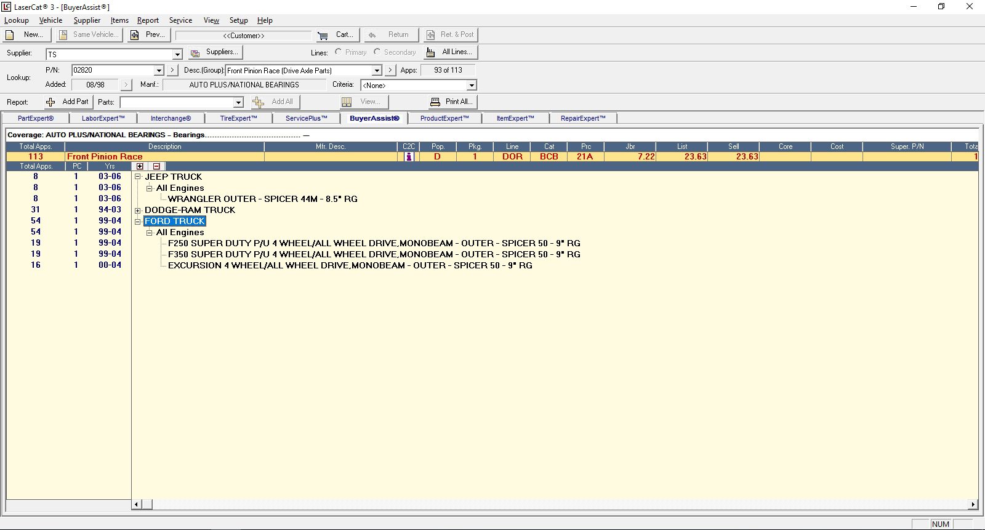Open the Help menu
Image resolution: width=985 pixels, height=530 pixels.
(265, 20)
